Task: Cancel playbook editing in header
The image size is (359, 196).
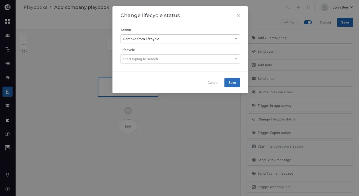Action: 325,22
